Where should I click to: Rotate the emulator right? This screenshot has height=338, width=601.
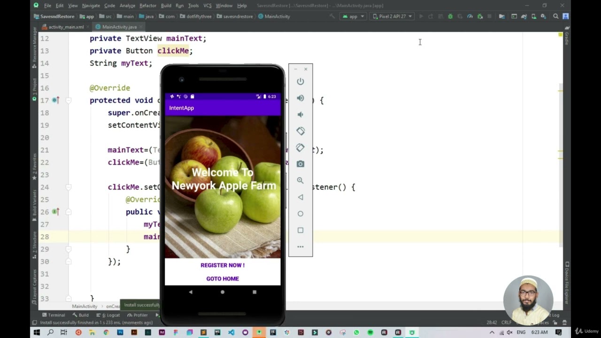click(x=300, y=147)
